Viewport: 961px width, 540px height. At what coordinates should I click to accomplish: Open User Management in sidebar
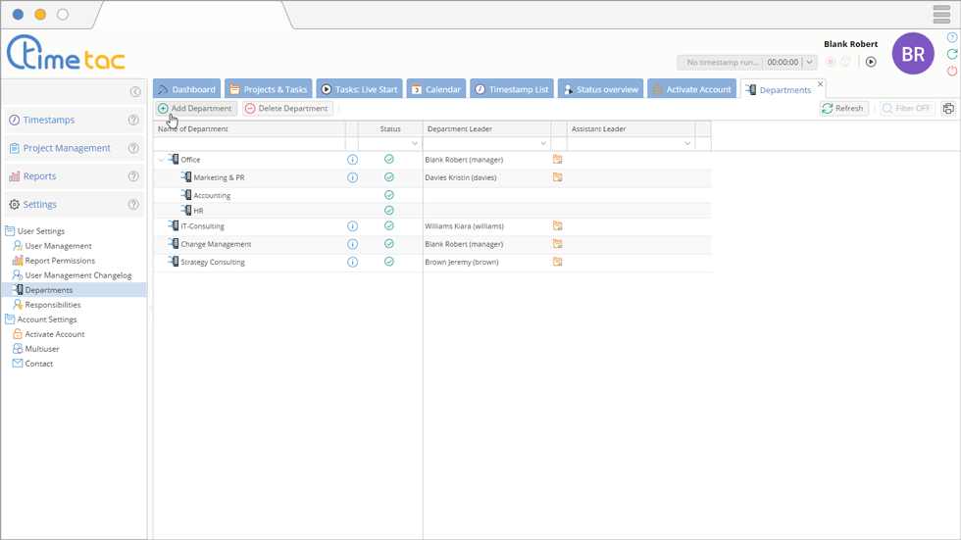(x=58, y=246)
